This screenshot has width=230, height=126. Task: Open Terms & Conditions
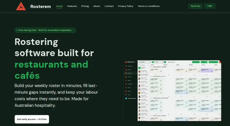click(x=149, y=6)
